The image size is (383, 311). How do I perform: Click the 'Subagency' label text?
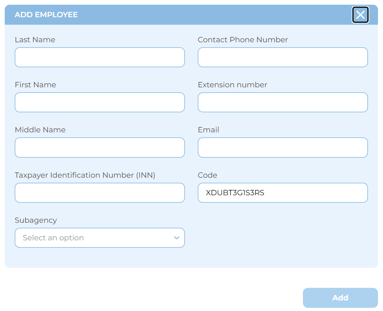(x=36, y=220)
